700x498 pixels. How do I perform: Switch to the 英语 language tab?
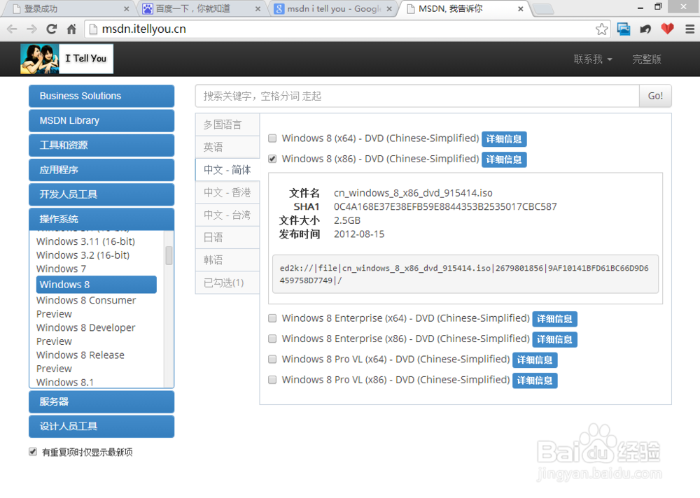click(227, 148)
